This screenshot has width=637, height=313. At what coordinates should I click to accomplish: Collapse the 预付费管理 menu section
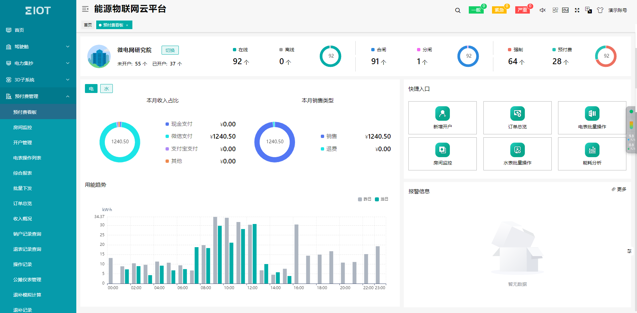[38, 96]
